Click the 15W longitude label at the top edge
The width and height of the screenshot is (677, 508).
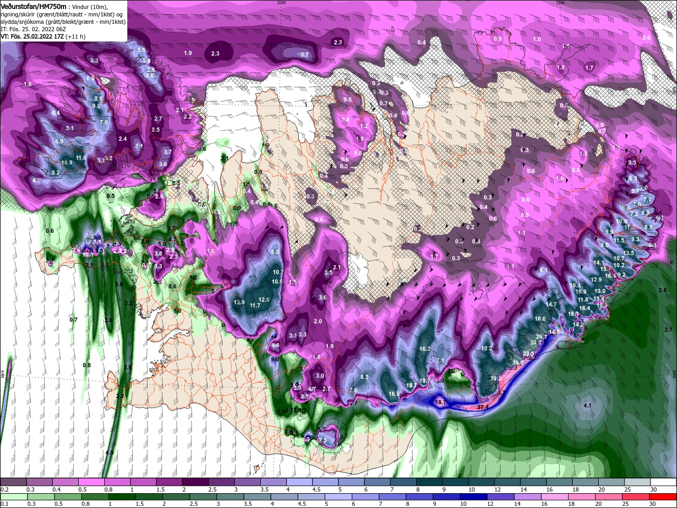coord(560,3)
